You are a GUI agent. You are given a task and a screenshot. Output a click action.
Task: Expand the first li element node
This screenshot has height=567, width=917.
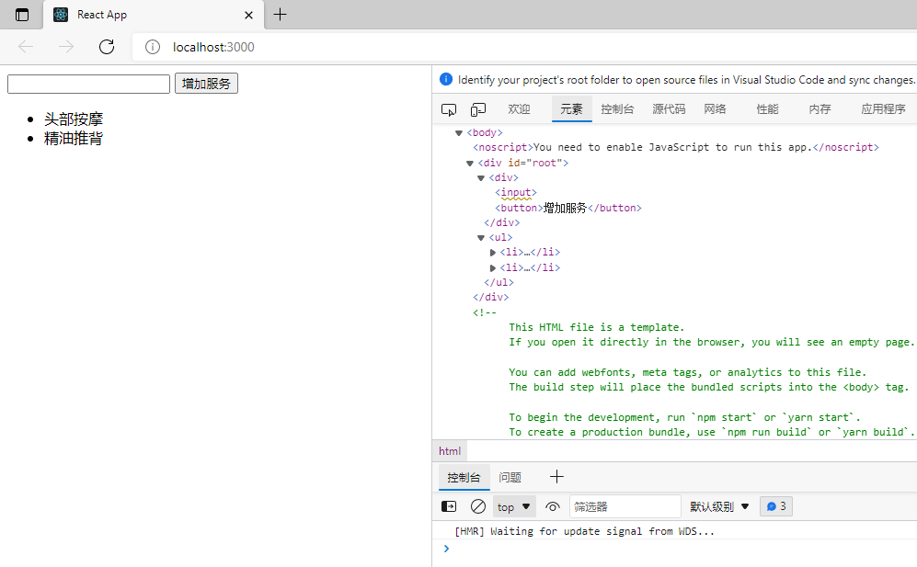pyautogui.click(x=492, y=253)
